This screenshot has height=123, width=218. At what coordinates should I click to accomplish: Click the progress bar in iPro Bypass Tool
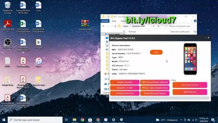point(160,98)
